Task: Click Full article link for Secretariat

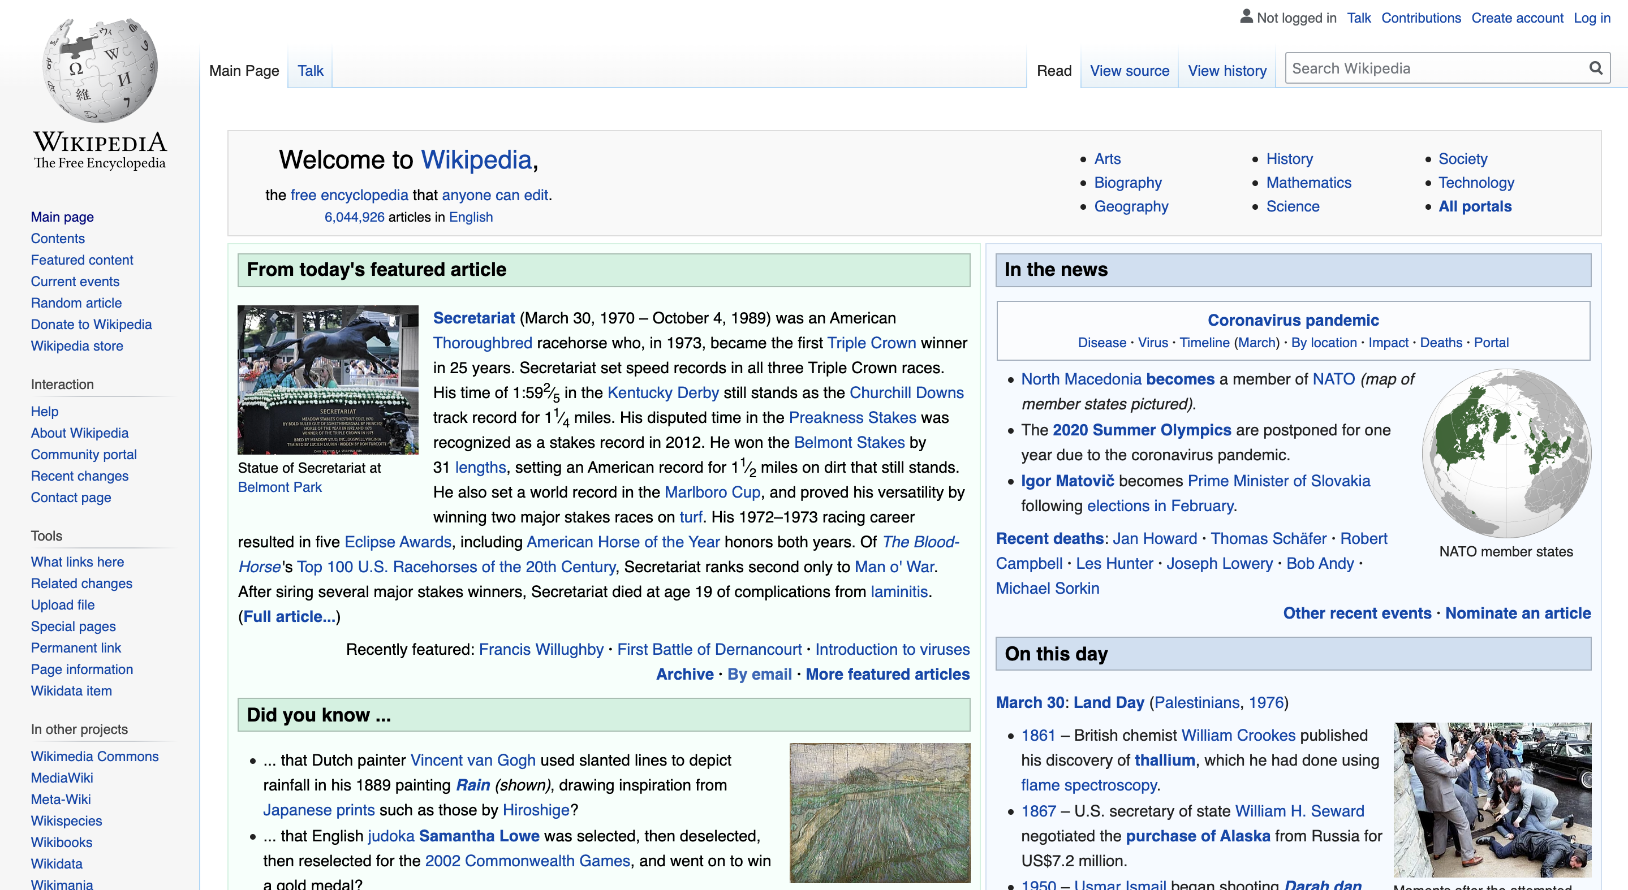Action: point(290,616)
